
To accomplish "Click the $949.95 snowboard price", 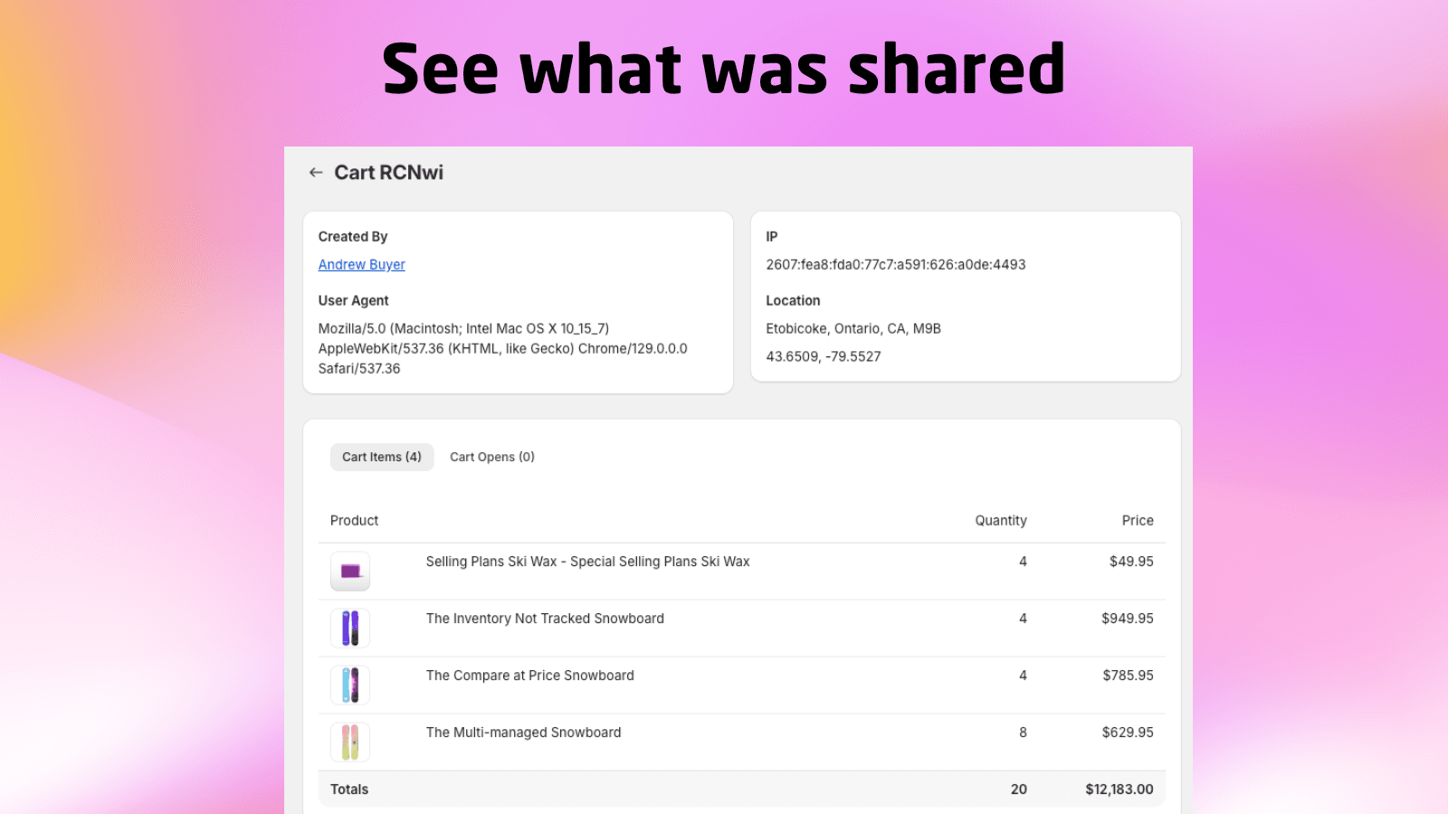I will tap(1127, 619).
